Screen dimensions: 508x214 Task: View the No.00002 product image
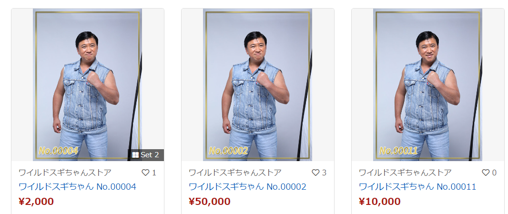pyautogui.click(x=257, y=85)
